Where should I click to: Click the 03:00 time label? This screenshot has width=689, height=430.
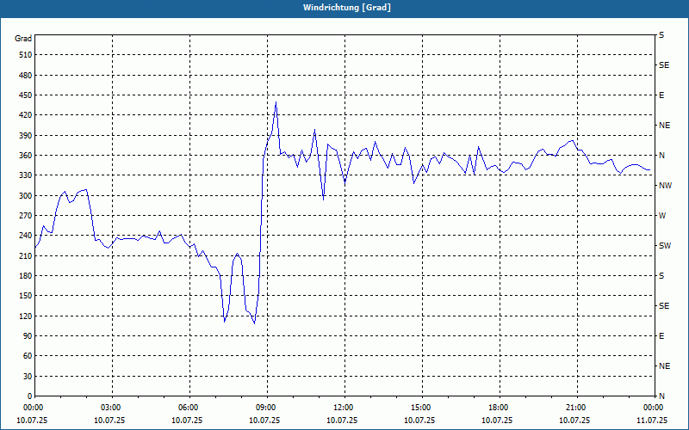(113, 407)
